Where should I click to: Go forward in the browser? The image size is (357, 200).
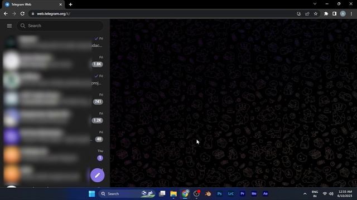[14, 14]
